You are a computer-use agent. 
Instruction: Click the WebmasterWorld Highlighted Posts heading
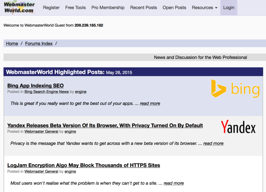[55, 72]
